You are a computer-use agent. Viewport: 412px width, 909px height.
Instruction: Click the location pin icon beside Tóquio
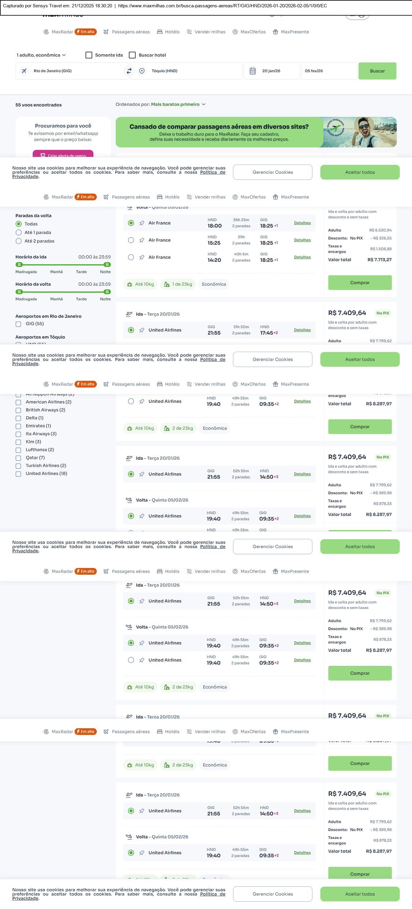pos(142,71)
